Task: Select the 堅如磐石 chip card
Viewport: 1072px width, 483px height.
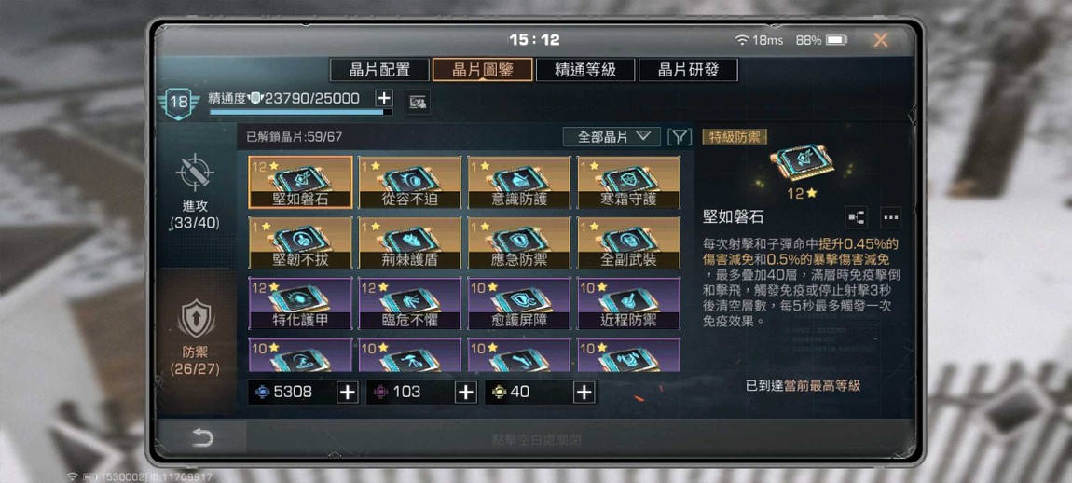Action: pos(301,182)
